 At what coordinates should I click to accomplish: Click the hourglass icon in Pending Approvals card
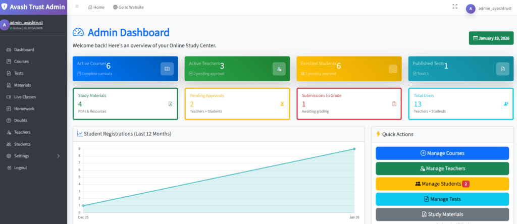click(282, 104)
